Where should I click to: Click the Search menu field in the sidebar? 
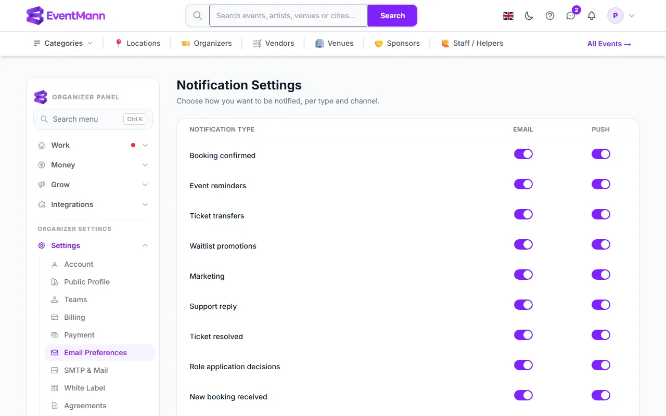(93, 119)
